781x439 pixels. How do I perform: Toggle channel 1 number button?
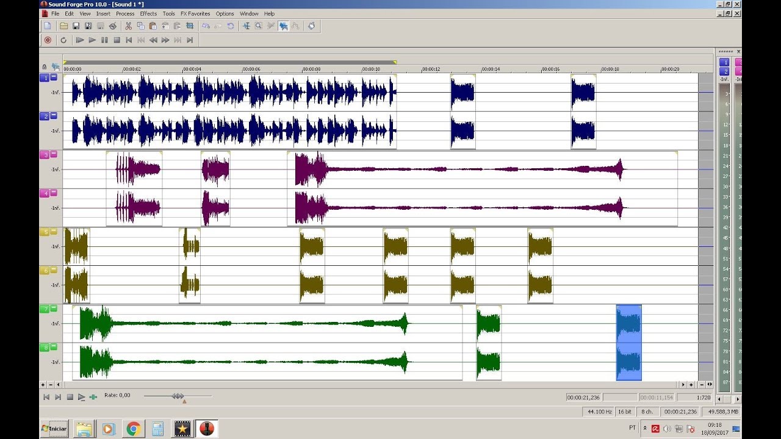pyautogui.click(x=45, y=77)
